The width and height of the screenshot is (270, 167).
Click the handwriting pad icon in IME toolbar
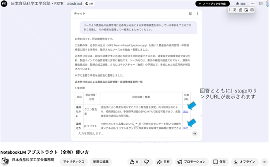240,10
